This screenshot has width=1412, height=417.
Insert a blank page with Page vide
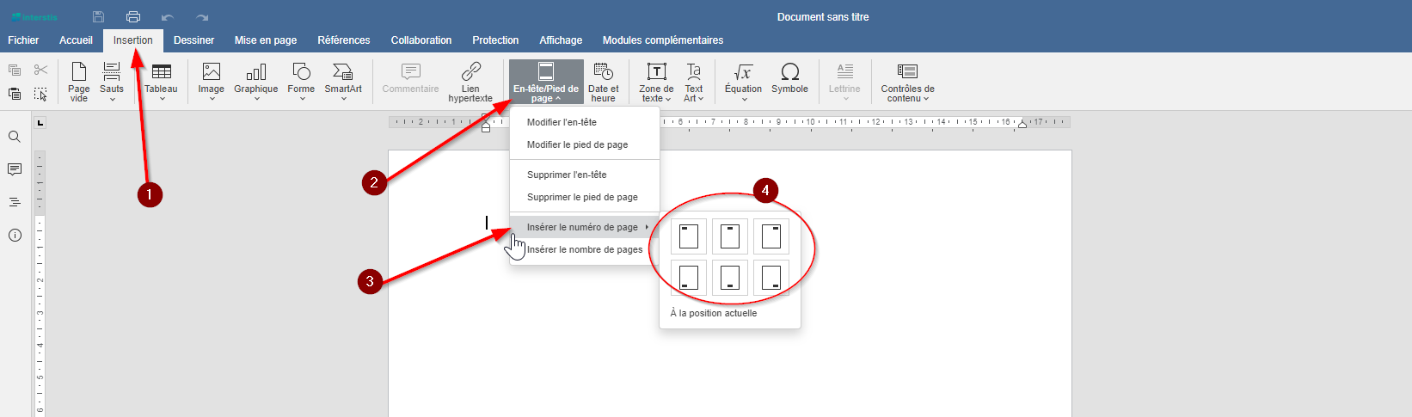pos(79,82)
